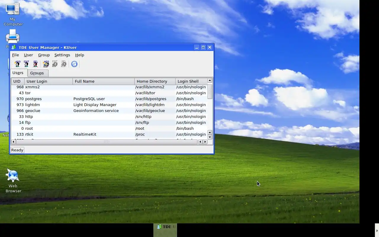Open the Help menu
379x237 pixels.
[x=80, y=55]
